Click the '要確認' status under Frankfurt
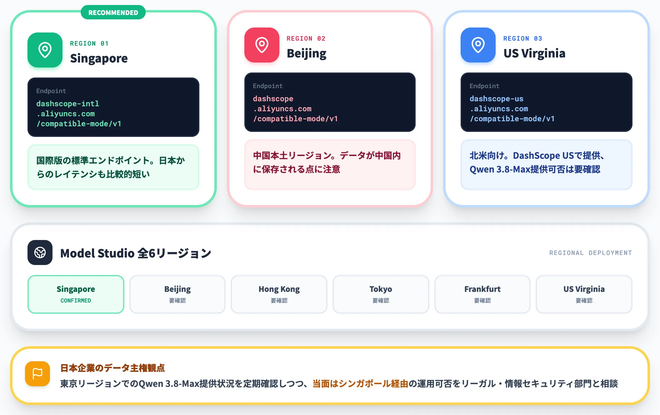This screenshot has height=415, width=660. tap(482, 301)
